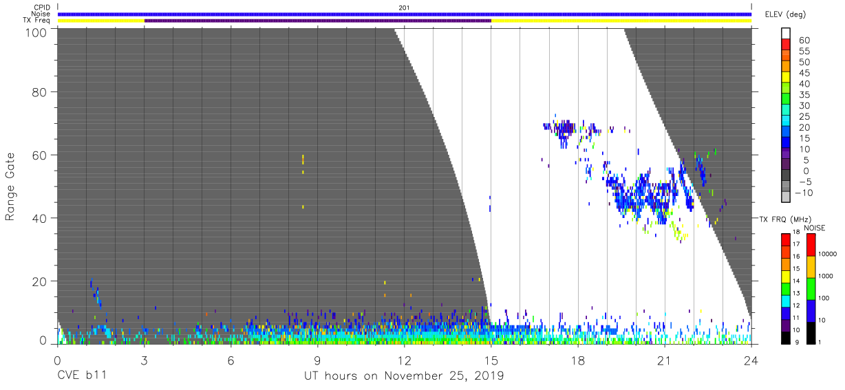845x390 pixels.
Task: Click the '60' tick on the Range Gate axis
Action: [39, 155]
